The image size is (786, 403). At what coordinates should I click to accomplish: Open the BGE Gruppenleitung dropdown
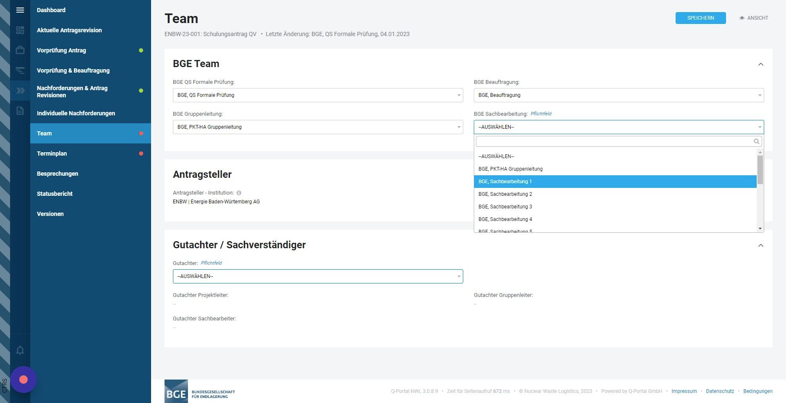pyautogui.click(x=318, y=127)
